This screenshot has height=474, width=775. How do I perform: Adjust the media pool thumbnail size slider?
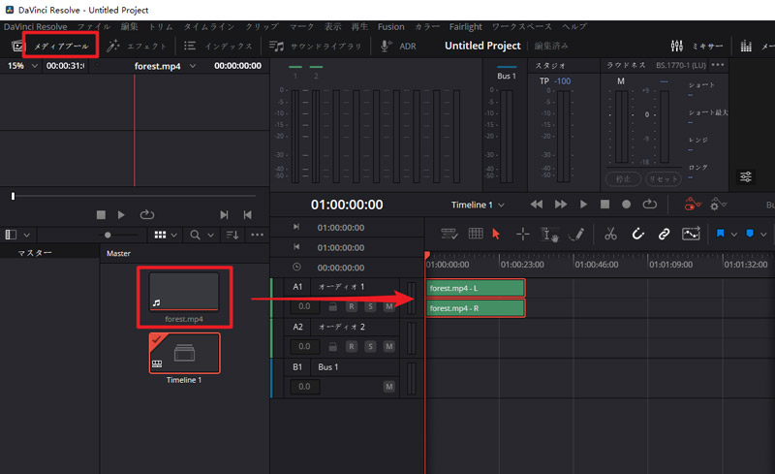[x=108, y=235]
